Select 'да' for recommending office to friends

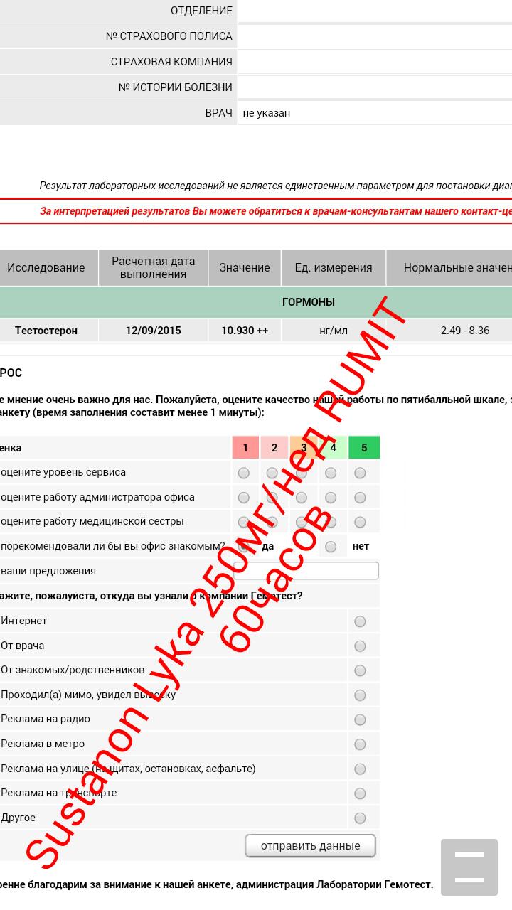pos(244,547)
